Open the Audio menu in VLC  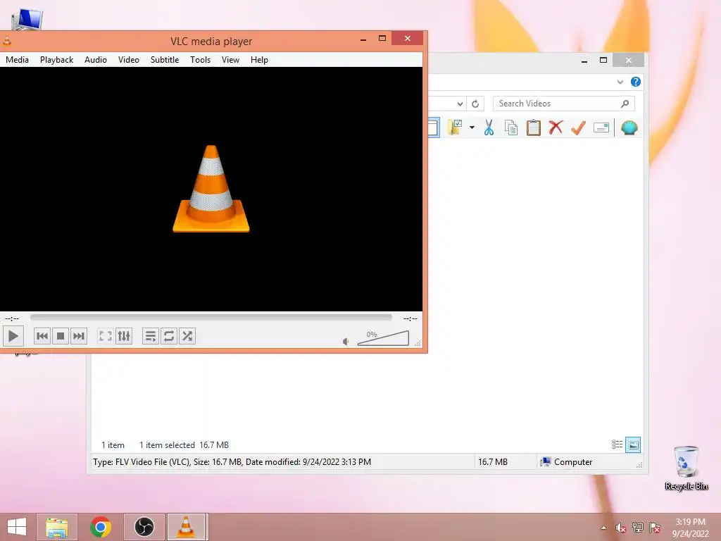click(x=96, y=60)
